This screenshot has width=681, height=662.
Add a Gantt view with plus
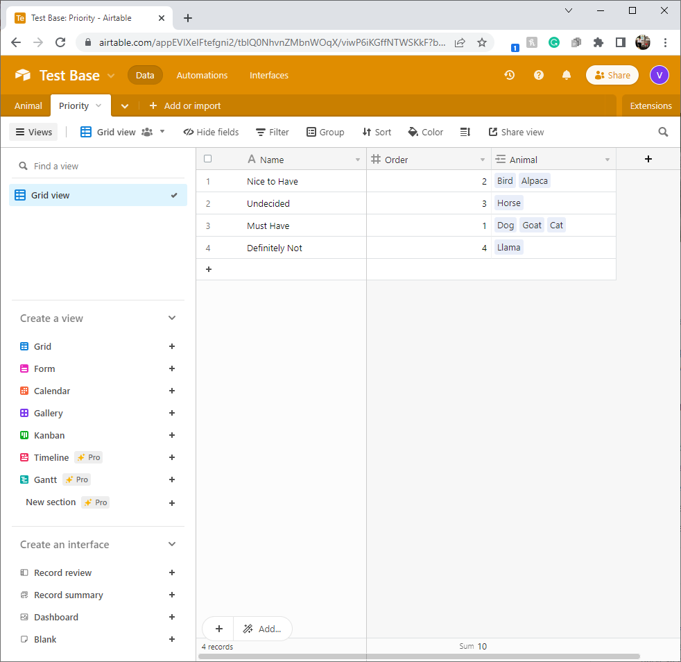coord(172,479)
